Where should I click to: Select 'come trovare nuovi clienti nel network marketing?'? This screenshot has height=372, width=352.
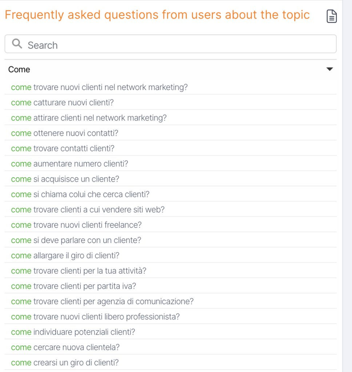click(99, 88)
